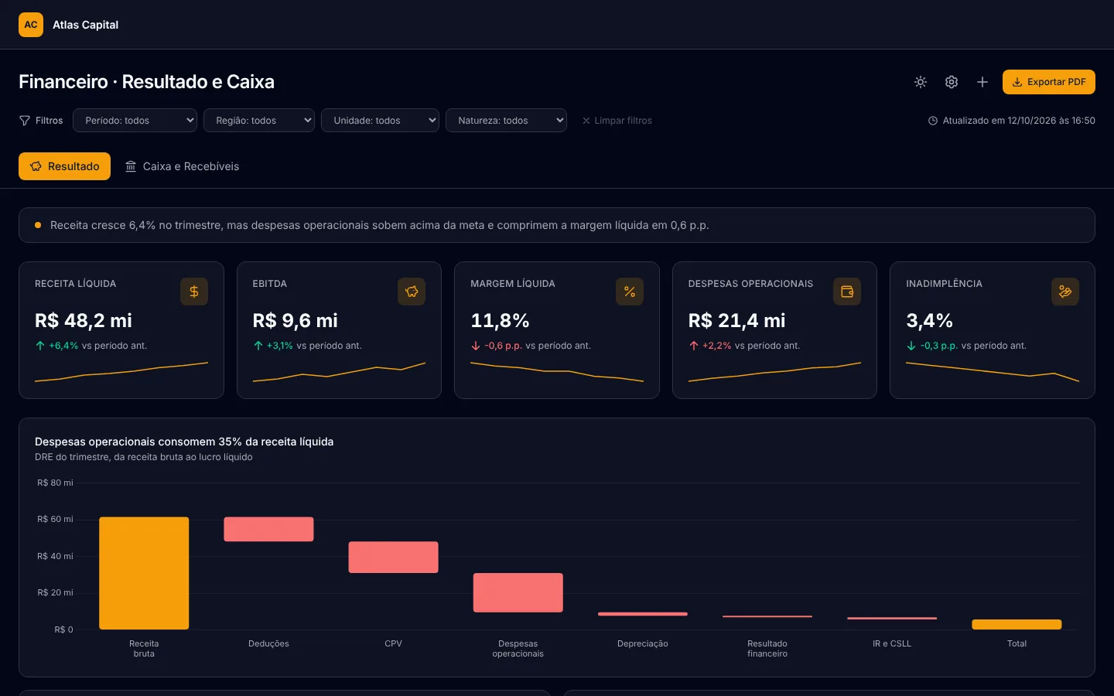1114x696 pixels.
Task: Click the Filtros funnel icon
Action: pos(25,121)
